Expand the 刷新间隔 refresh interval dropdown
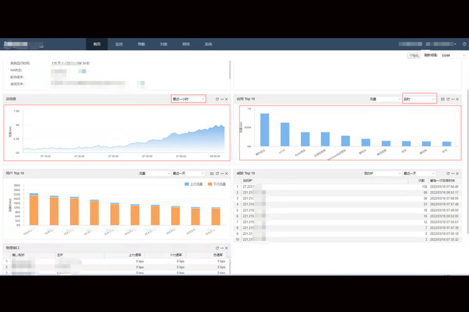469x312 pixels. 453,55
